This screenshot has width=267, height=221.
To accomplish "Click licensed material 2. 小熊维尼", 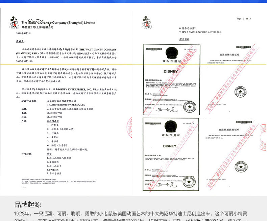I will [x=53, y=162].
